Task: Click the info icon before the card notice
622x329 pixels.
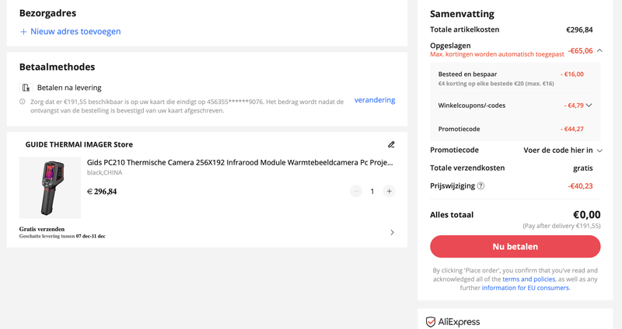Action: pyautogui.click(x=23, y=102)
